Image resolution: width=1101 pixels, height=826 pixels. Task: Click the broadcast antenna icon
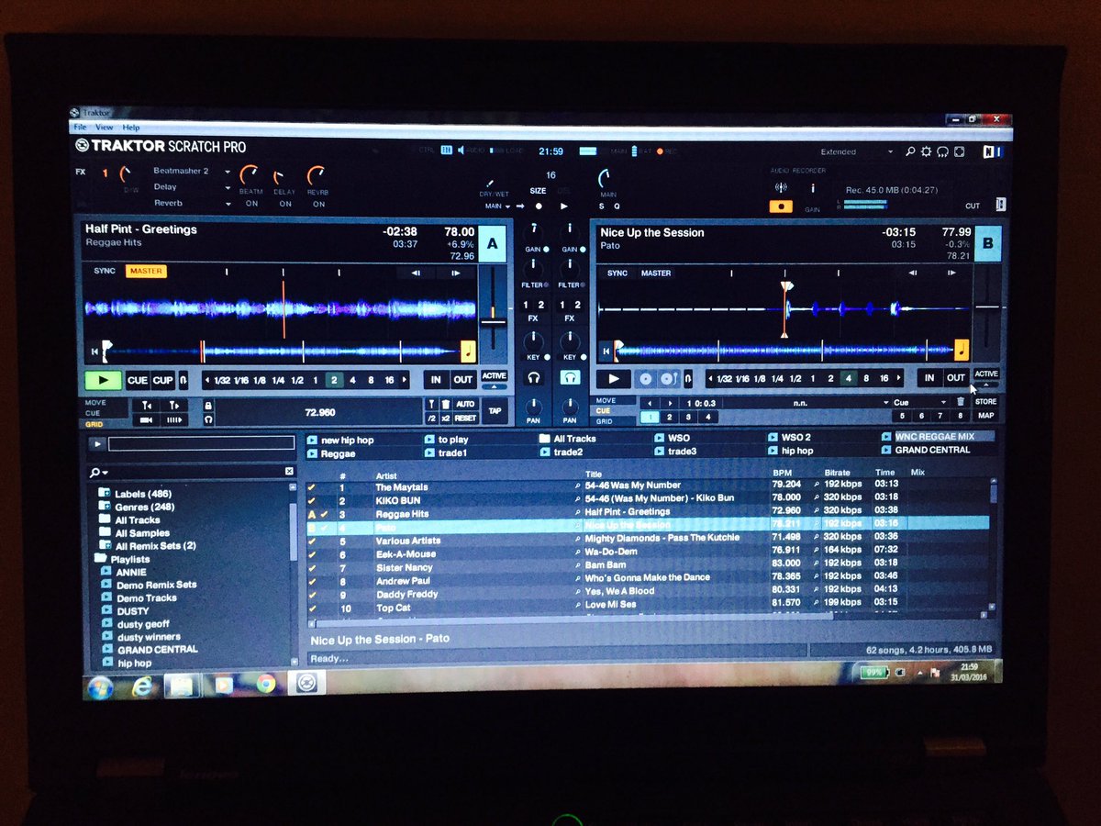[781, 188]
